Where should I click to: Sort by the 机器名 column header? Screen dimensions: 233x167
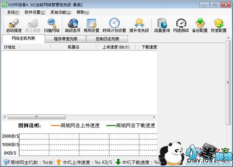tap(73, 47)
